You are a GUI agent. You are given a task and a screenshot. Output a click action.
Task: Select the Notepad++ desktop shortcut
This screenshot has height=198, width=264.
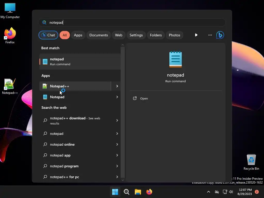pyautogui.click(x=10, y=87)
